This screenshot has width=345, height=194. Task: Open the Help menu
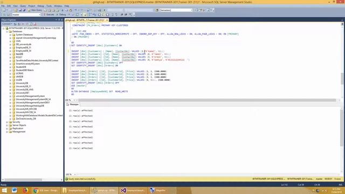pyautogui.click(x=67, y=6)
